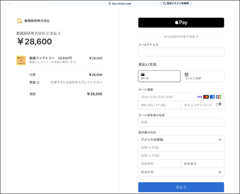Click the tax info icon next to 税金

tap(38, 82)
